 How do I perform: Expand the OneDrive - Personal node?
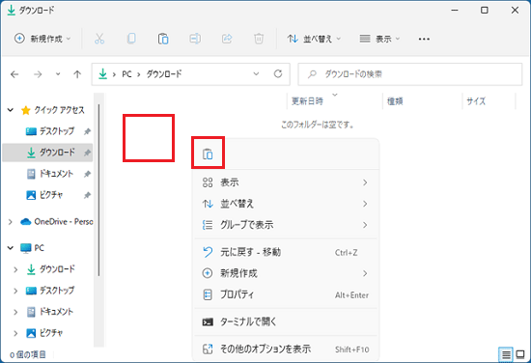(11, 222)
